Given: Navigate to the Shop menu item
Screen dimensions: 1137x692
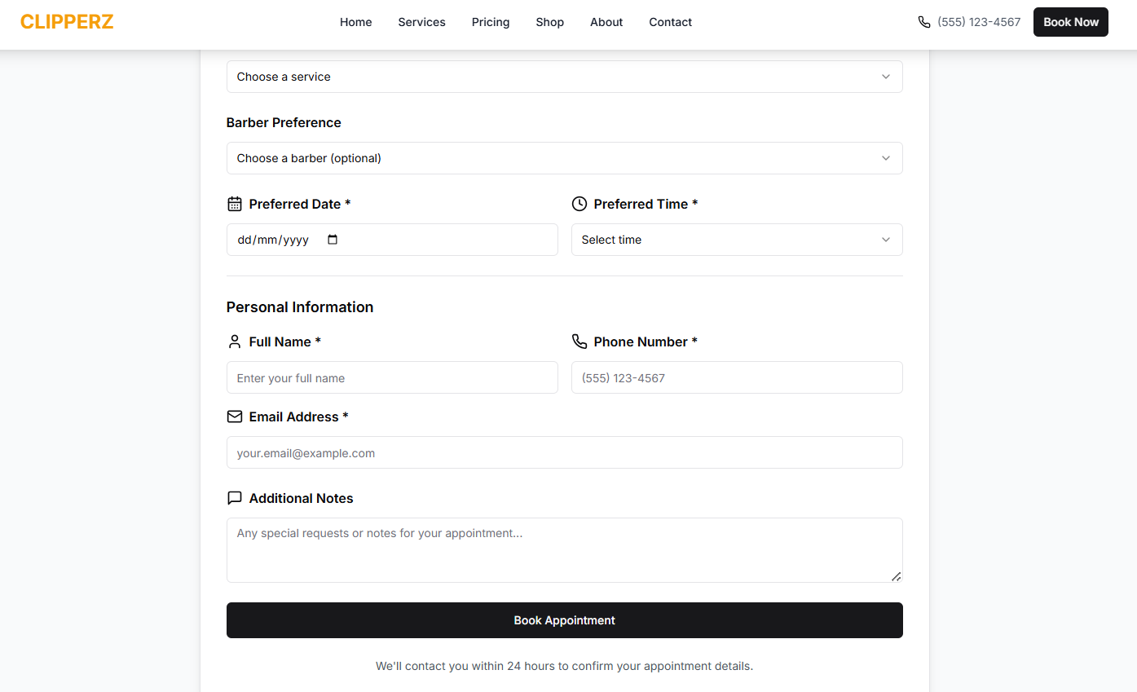Looking at the screenshot, I should [x=550, y=22].
